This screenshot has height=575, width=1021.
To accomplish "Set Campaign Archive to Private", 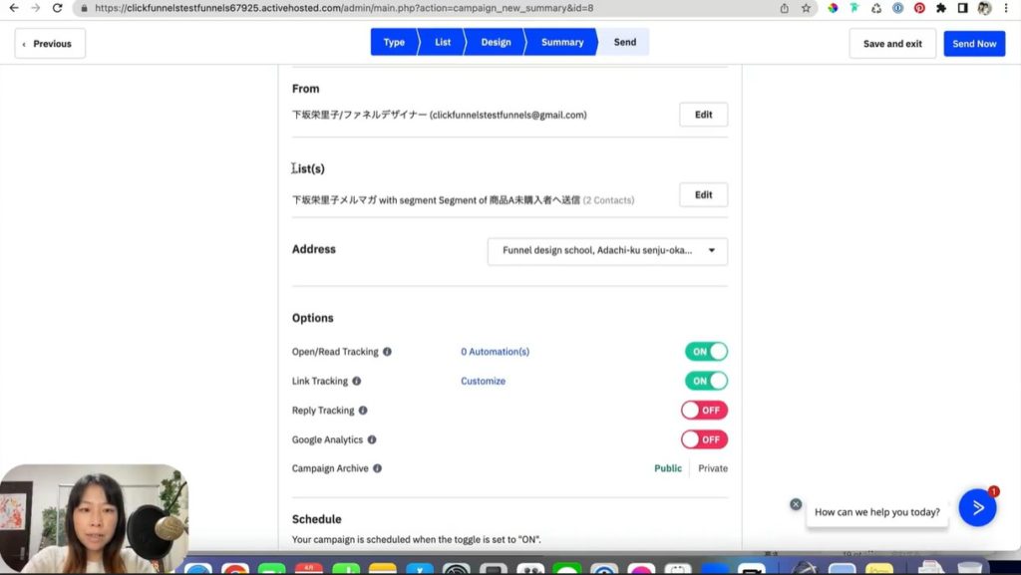I will click(x=712, y=468).
